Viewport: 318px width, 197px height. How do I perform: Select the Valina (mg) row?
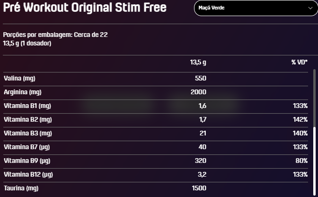click(x=156, y=79)
